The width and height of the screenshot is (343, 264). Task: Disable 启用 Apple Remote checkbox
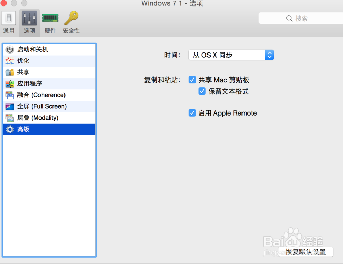(192, 113)
